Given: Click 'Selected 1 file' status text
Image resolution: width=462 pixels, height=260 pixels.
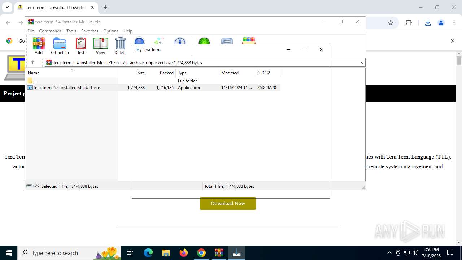Looking at the screenshot, I should click(70, 186).
